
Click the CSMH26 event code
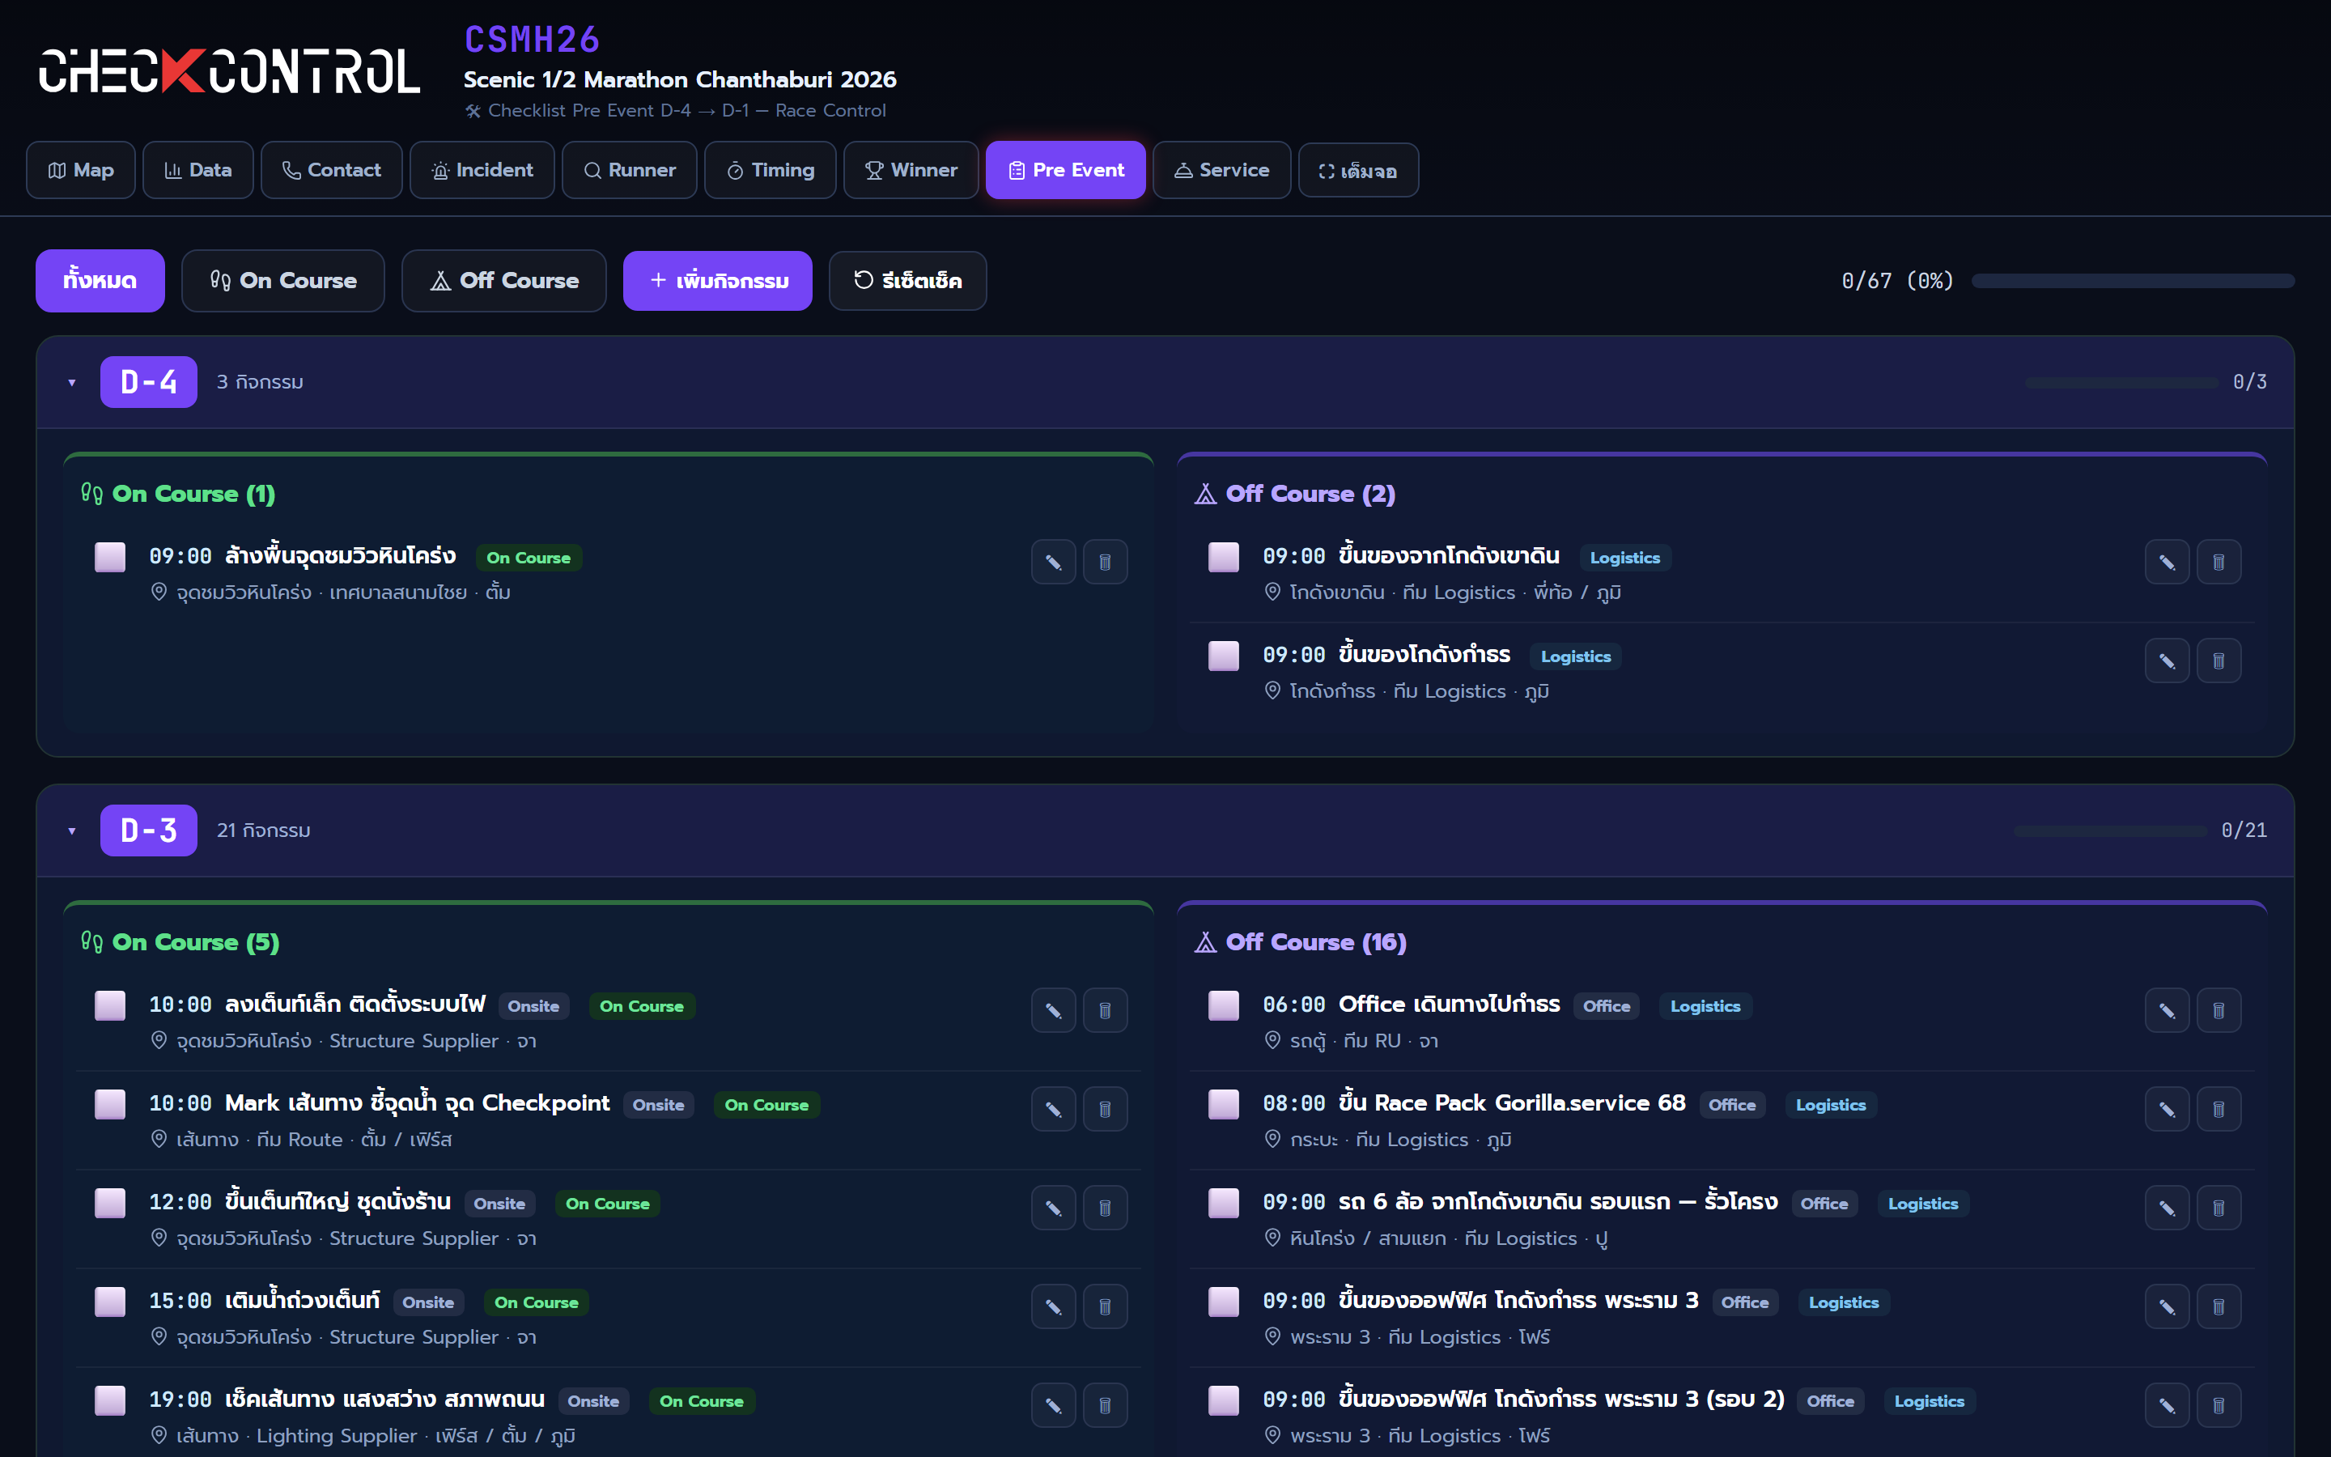tap(532, 40)
